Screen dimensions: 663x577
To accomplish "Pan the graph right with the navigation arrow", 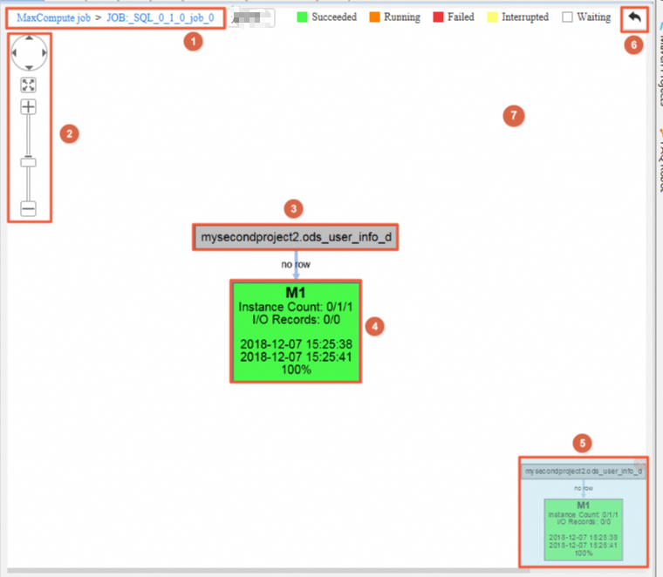I will 44,53.
